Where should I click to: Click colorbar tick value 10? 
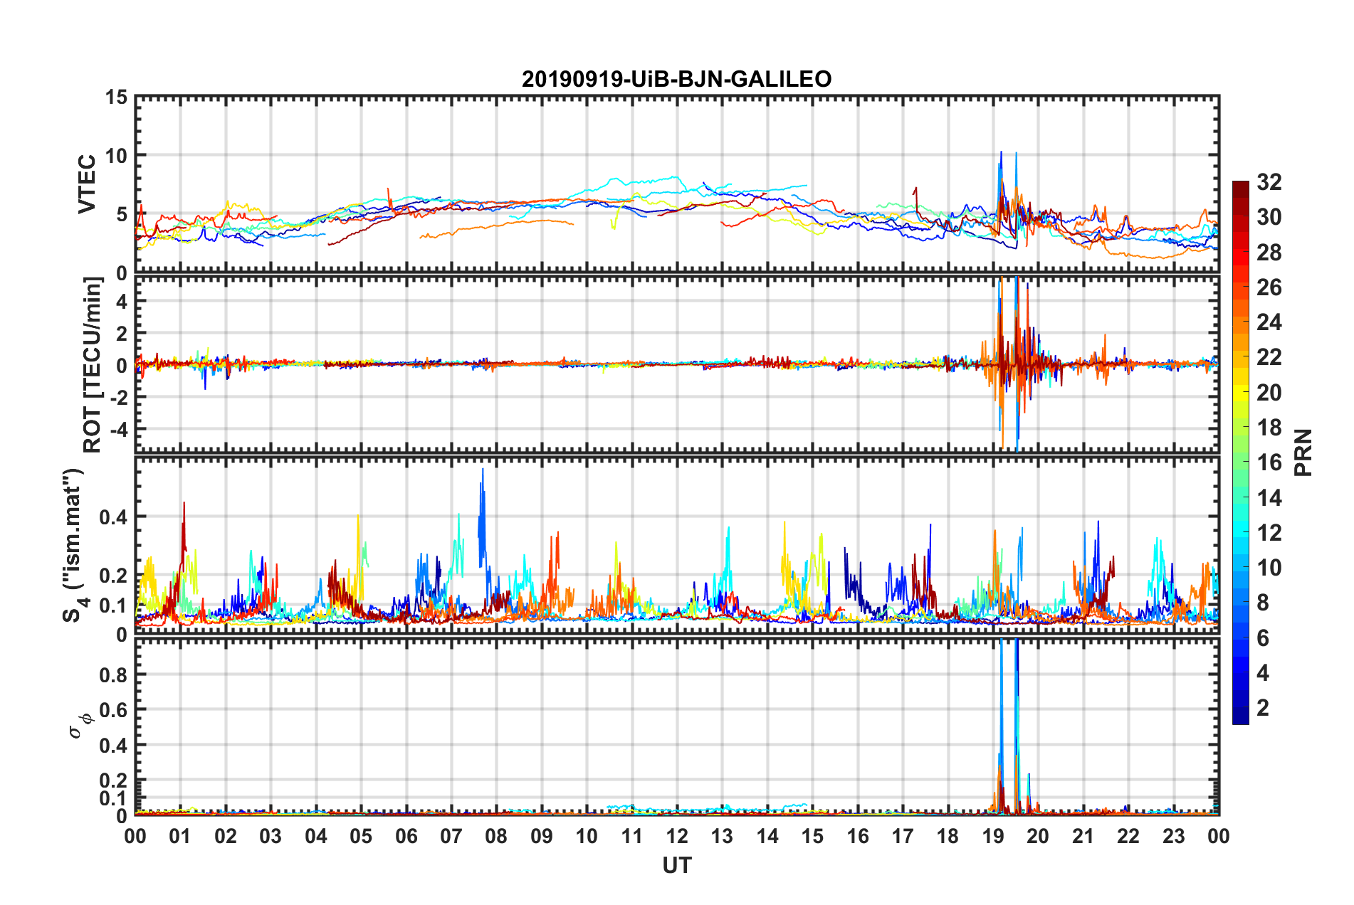click(x=1269, y=567)
